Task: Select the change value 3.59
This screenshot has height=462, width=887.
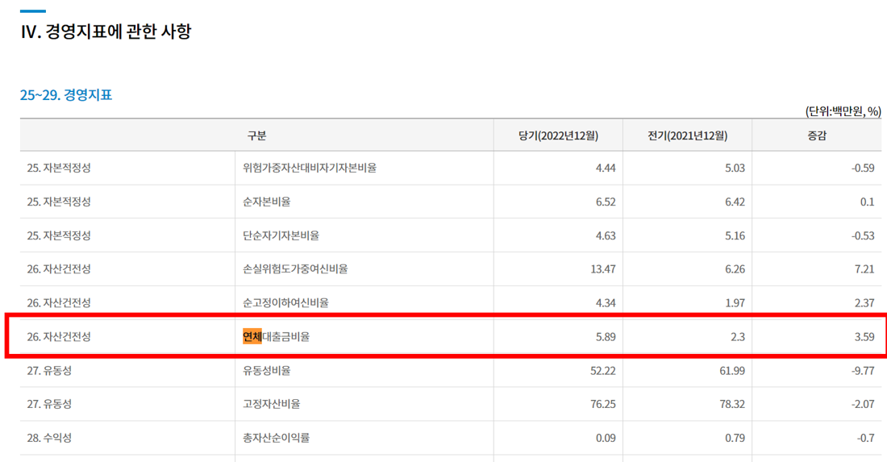Action: (x=864, y=337)
